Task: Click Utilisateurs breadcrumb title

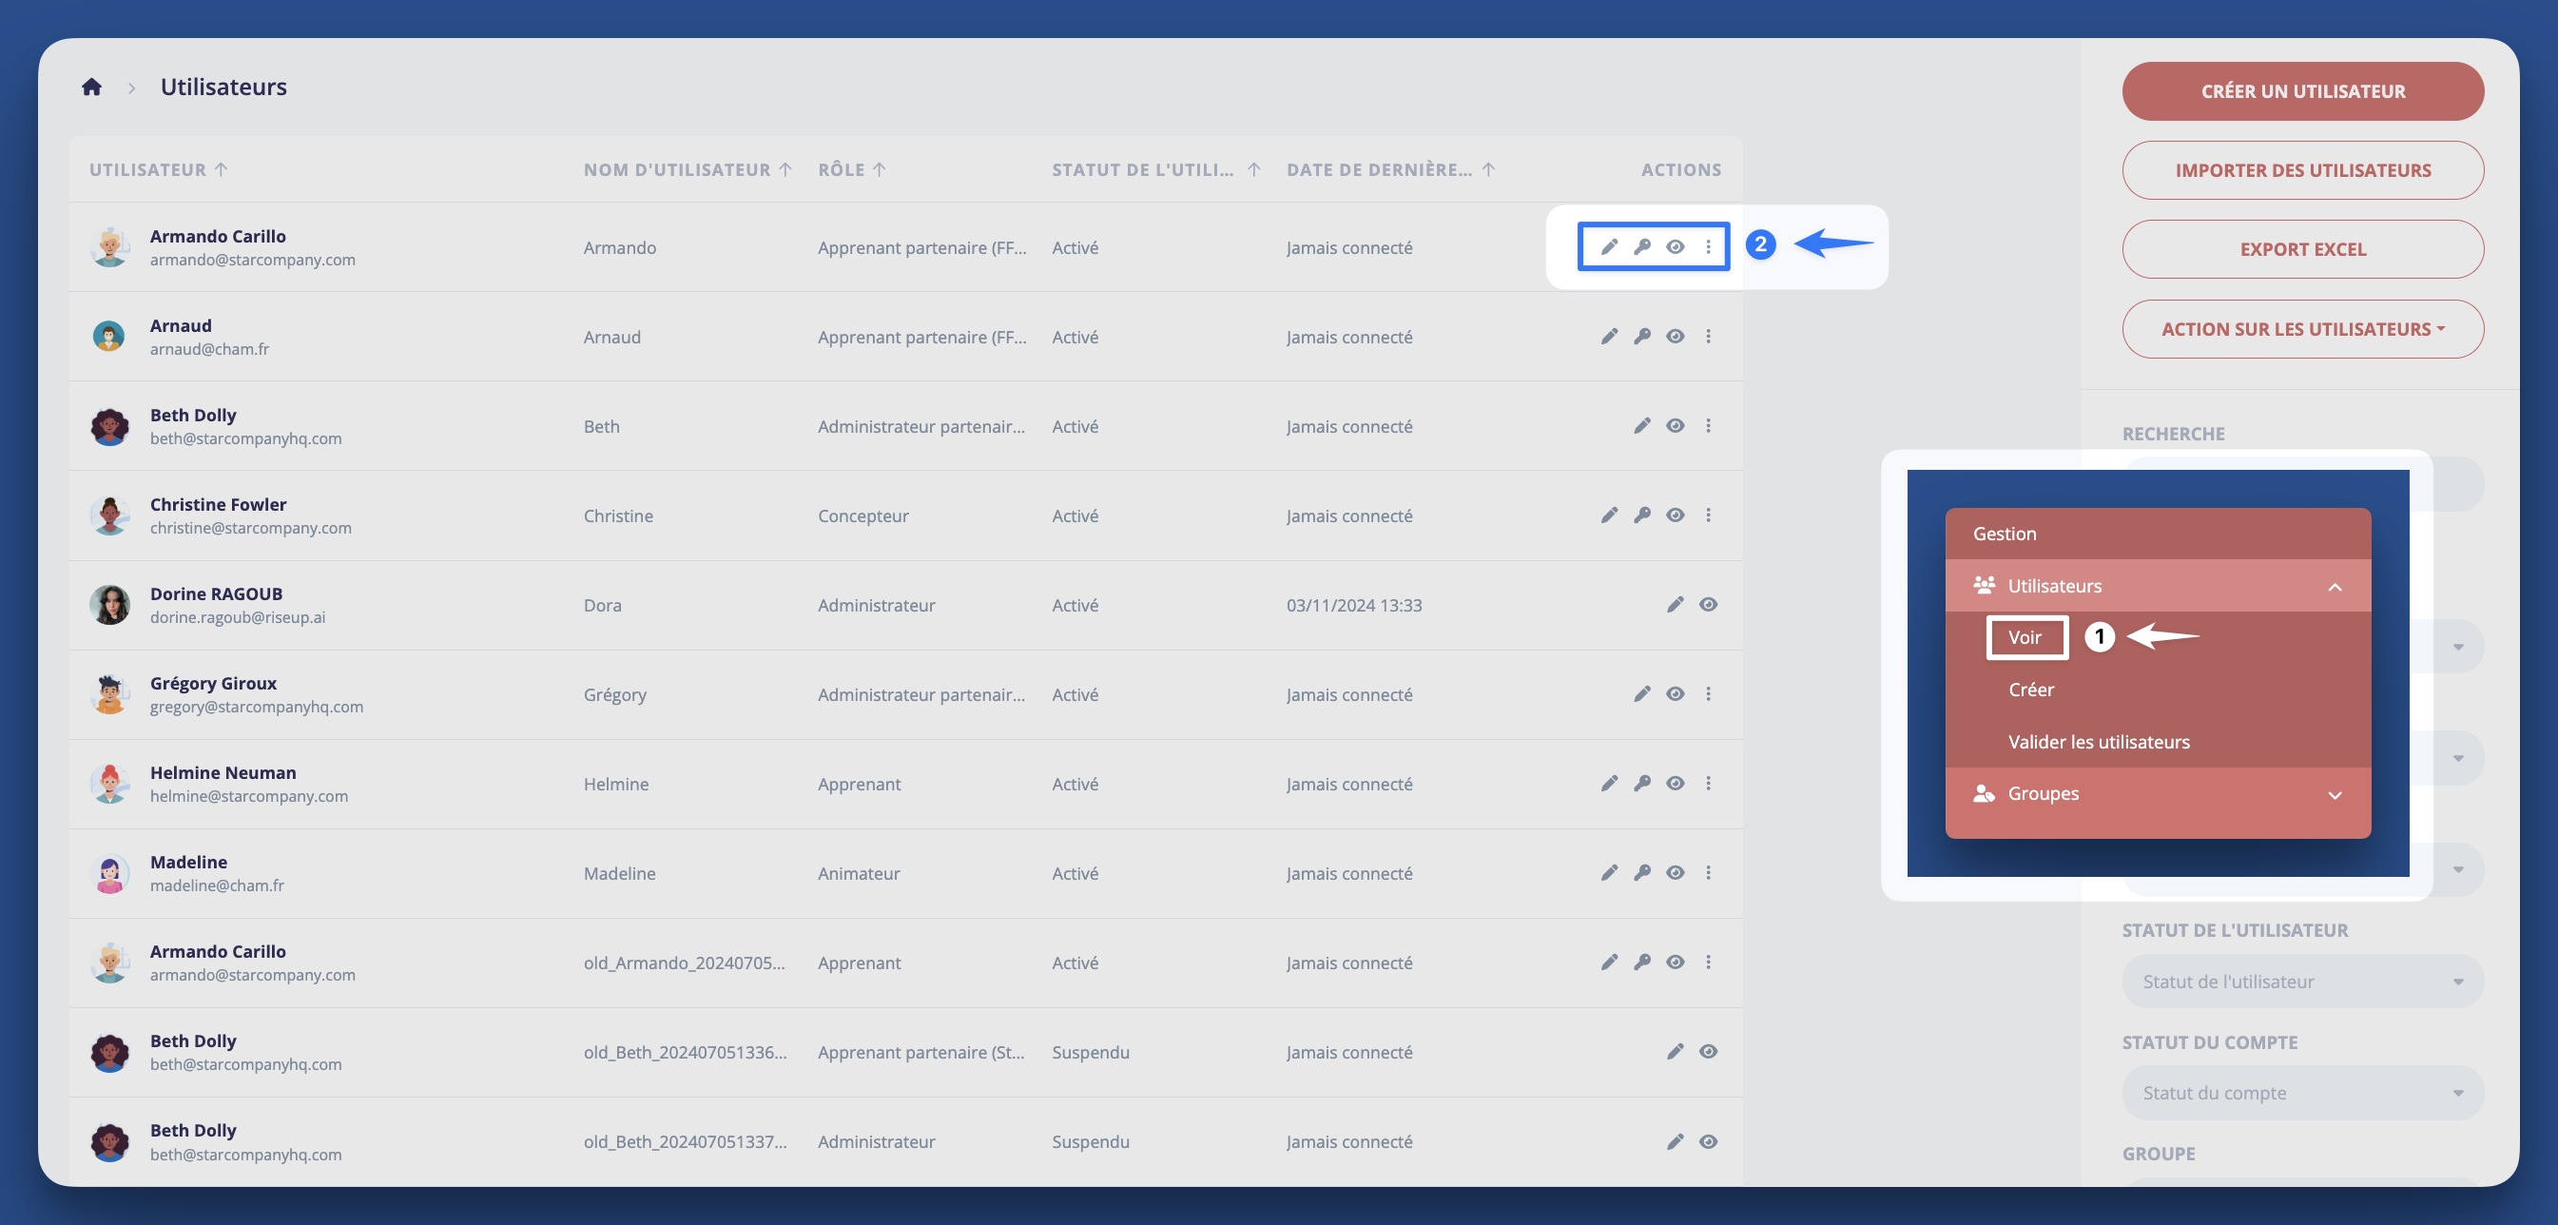Action: point(223,87)
